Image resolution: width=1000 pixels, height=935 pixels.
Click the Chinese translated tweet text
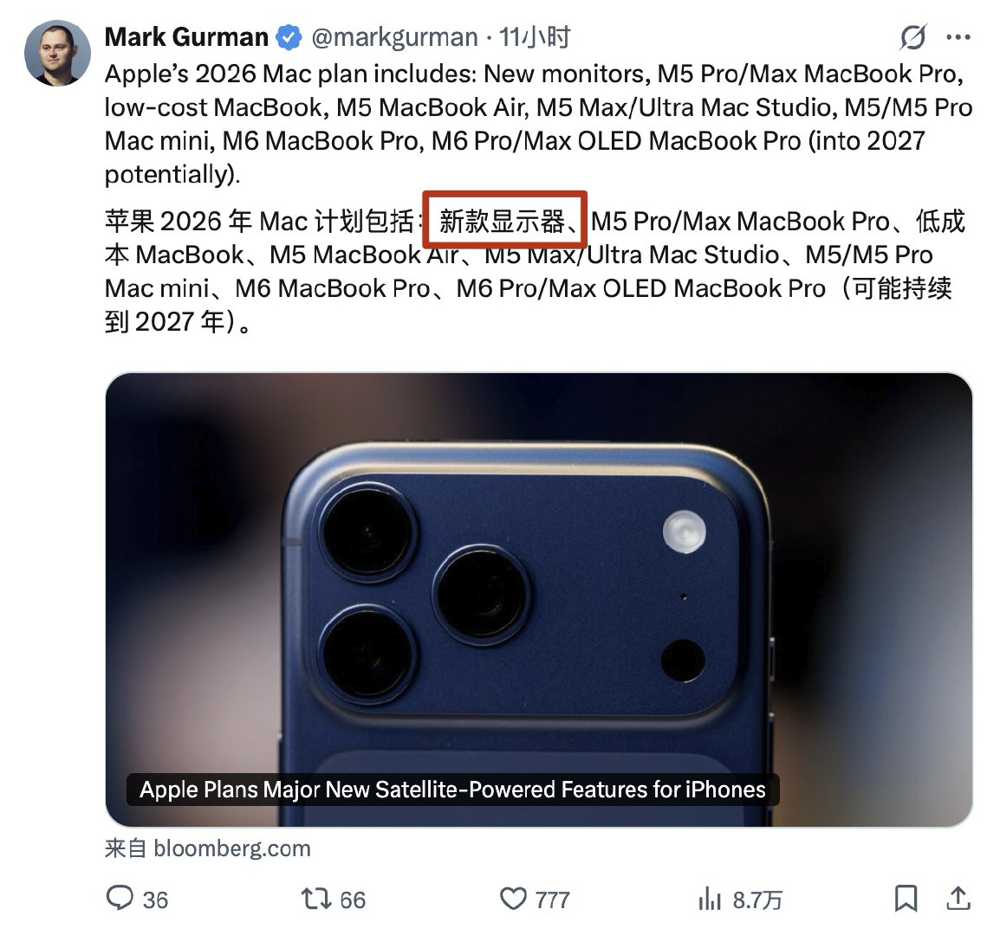pyautogui.click(x=535, y=272)
